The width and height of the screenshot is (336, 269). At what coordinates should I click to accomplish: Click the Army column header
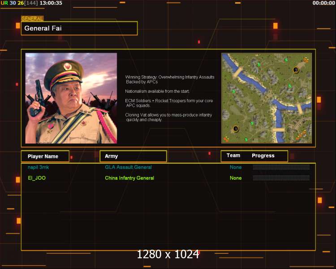[x=133, y=156]
